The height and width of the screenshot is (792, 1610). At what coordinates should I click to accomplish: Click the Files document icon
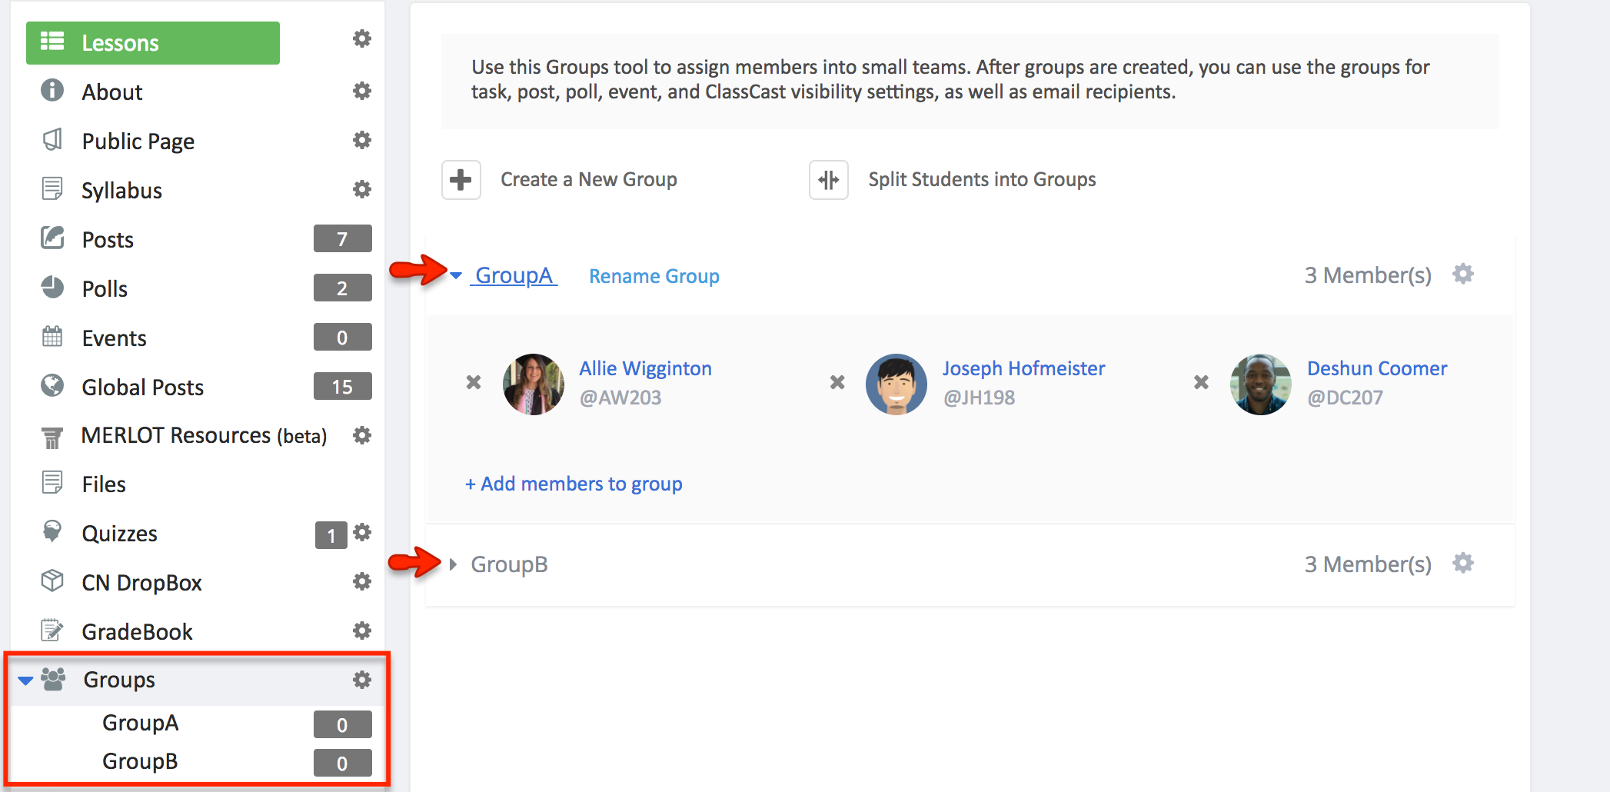tap(52, 483)
